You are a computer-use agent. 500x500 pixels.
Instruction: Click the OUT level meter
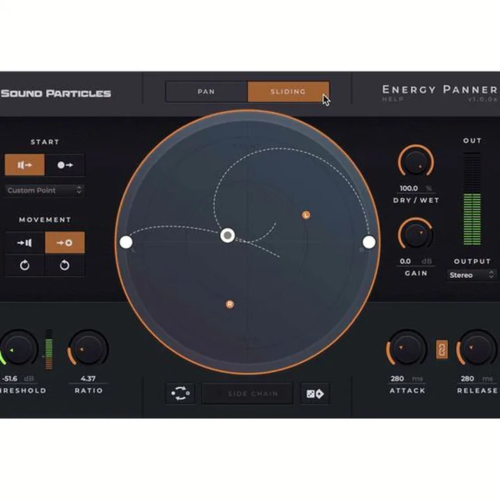click(472, 199)
